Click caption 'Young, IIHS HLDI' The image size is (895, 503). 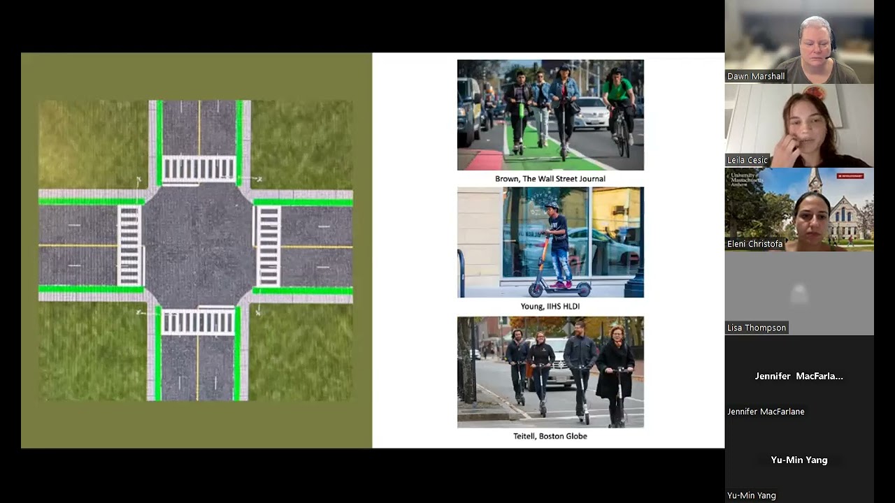[550, 307]
